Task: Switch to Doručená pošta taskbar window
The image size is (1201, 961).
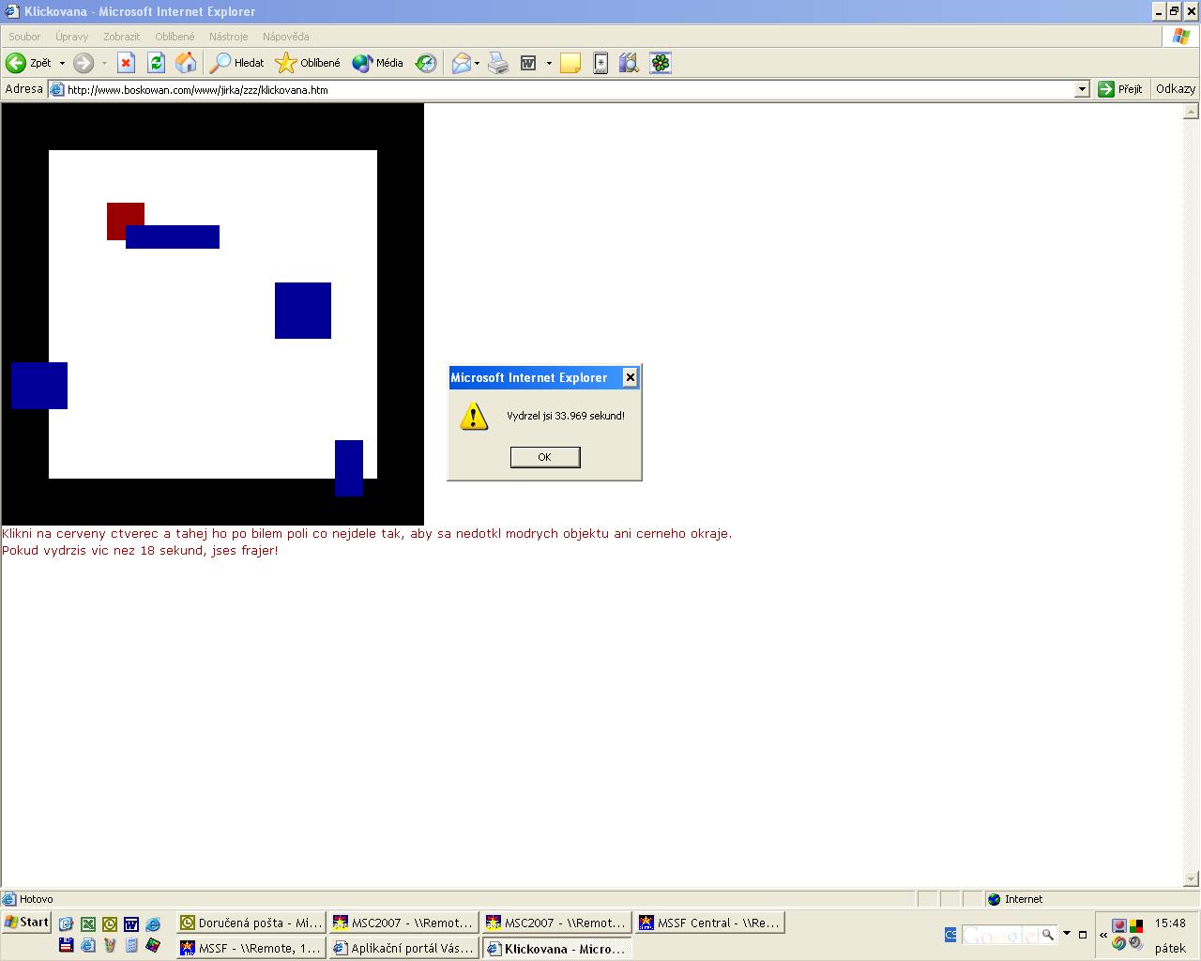Action: click(x=251, y=923)
